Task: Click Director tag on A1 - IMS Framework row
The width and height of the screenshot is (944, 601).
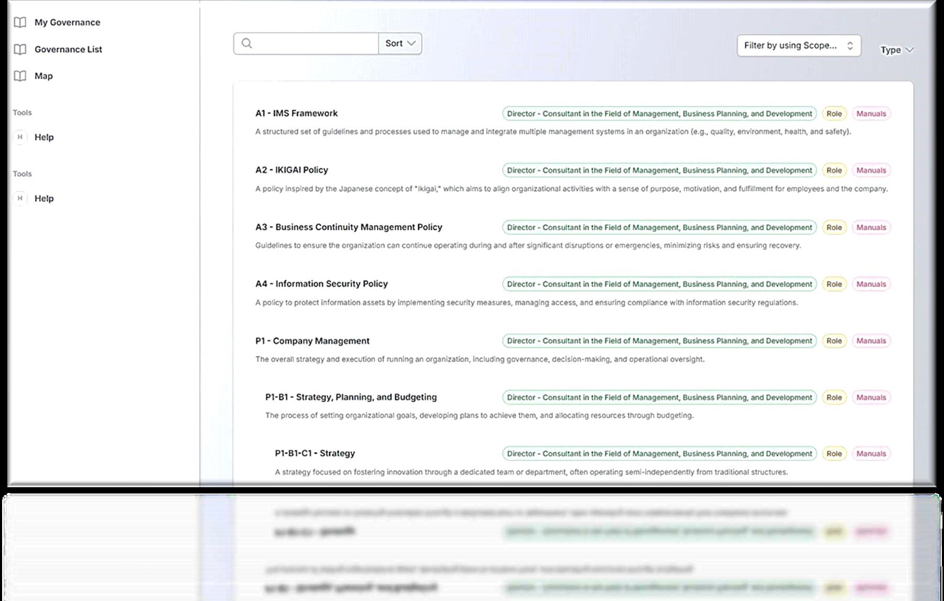Action: click(659, 114)
